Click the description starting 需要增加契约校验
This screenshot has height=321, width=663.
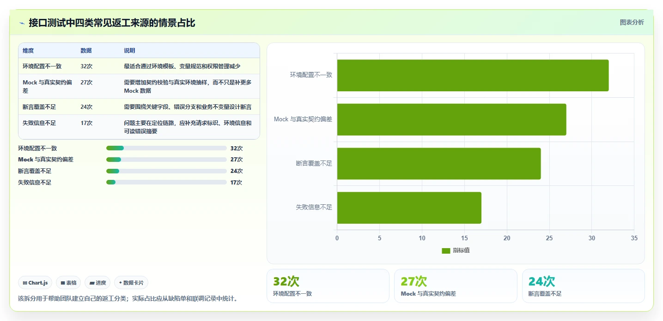[188, 87]
